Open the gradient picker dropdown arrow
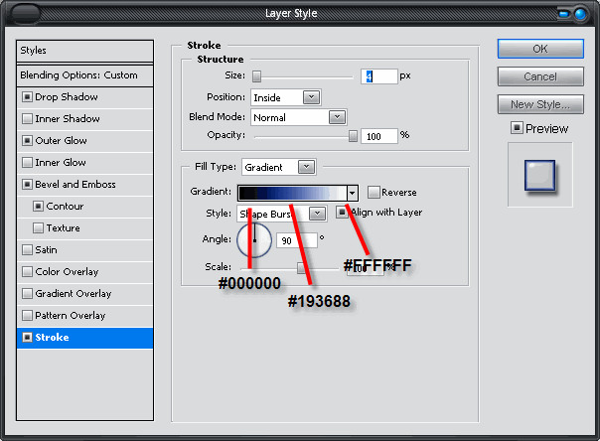 pos(352,193)
